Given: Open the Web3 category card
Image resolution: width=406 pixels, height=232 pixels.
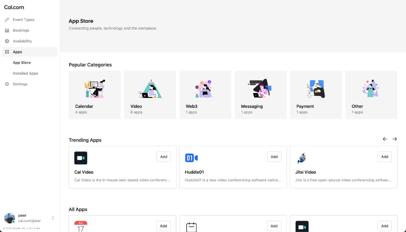Looking at the screenshot, I should 205,95.
